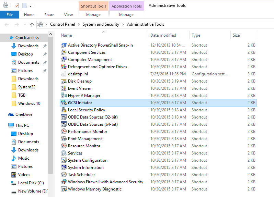Open System32 folder in navigation pane
The width and height of the screenshot is (274, 197).
(x=26, y=87)
